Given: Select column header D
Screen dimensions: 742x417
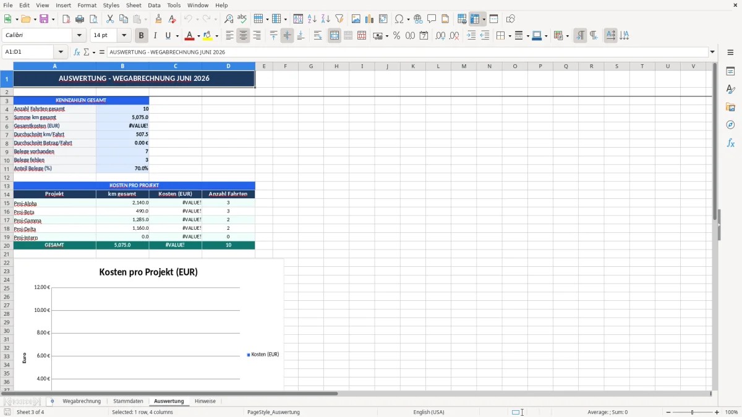Looking at the screenshot, I should [x=228, y=66].
